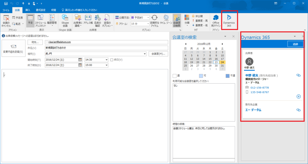The height and width of the screenshot is (164, 308).
Task: Click the Previous Item up arrow
Action: tap(23, 3)
